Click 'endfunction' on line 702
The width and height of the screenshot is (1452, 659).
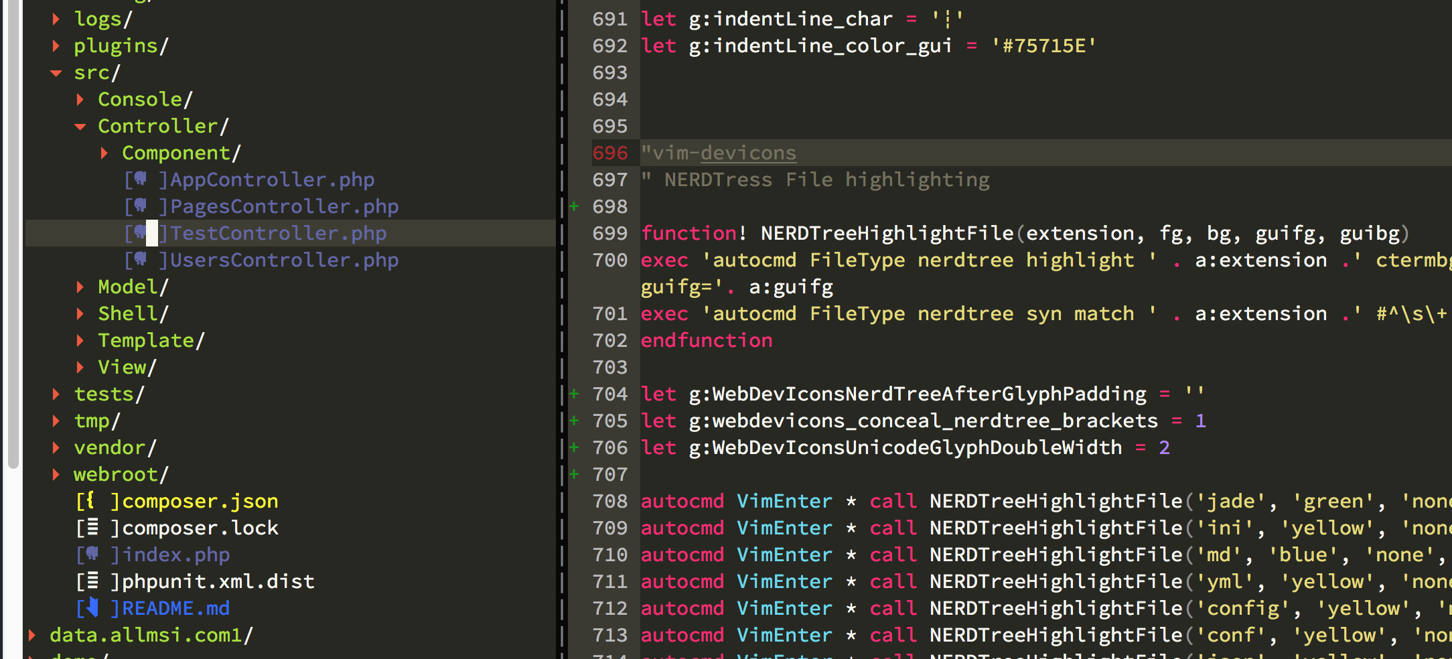point(707,340)
